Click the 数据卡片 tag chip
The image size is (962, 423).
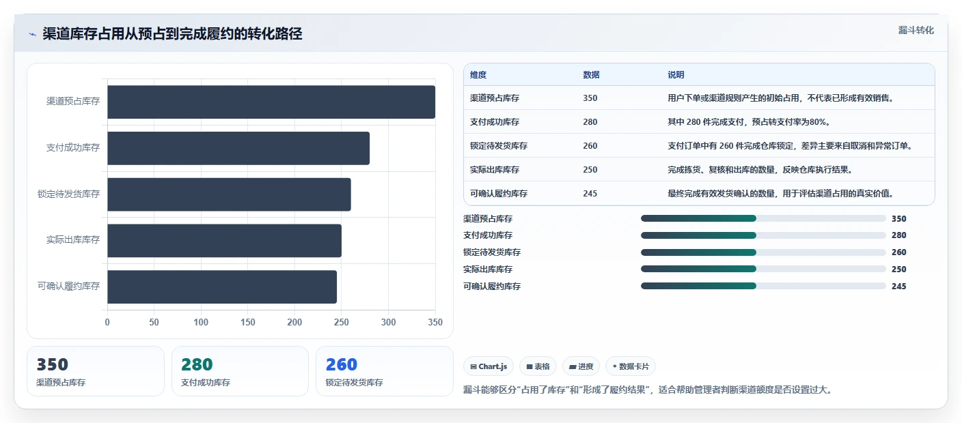coord(631,366)
